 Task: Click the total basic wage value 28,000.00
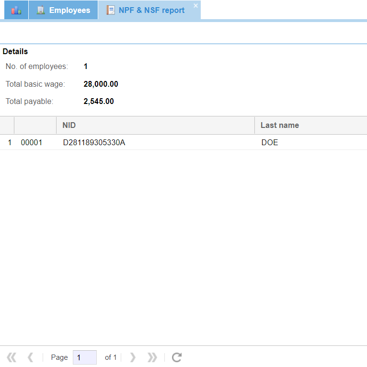pos(101,84)
